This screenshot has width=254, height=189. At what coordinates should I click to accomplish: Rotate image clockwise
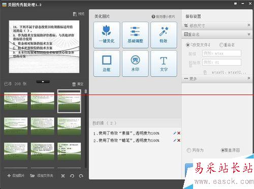[x=81, y=176]
